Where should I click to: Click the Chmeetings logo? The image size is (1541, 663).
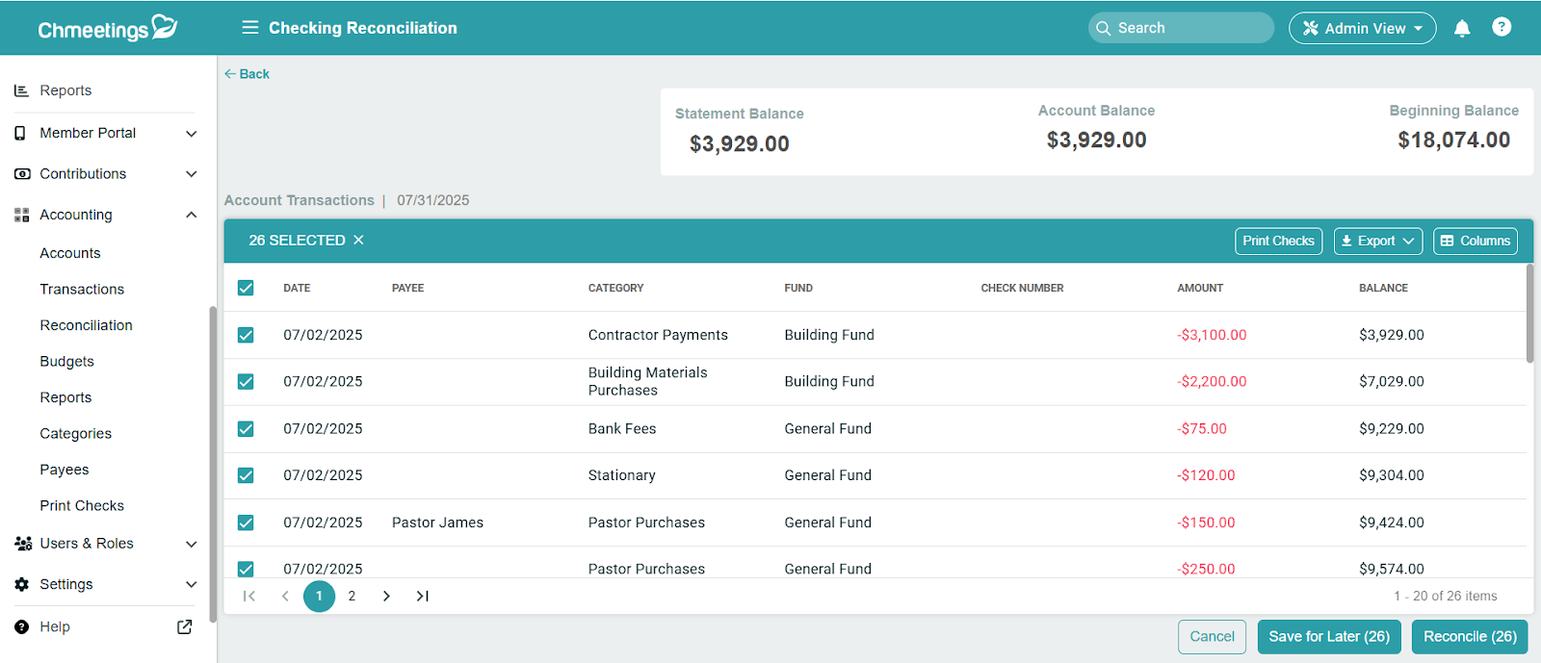coord(107,29)
